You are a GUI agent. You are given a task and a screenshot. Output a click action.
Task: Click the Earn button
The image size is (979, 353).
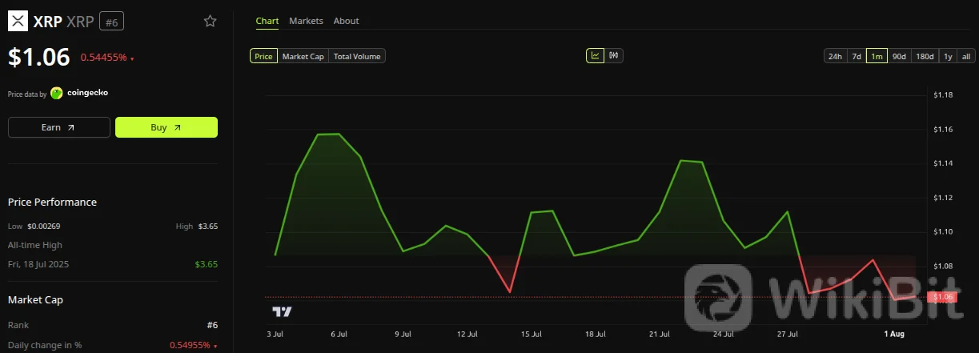point(59,127)
